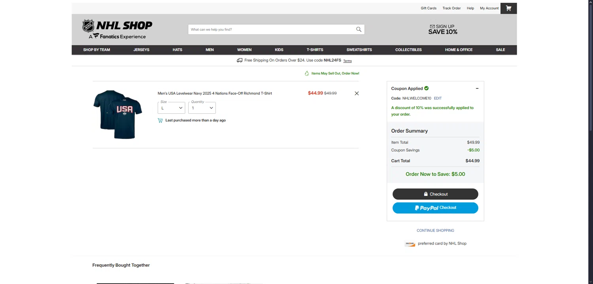Click the Cart Total label
The width and height of the screenshot is (593, 284).
400,161
